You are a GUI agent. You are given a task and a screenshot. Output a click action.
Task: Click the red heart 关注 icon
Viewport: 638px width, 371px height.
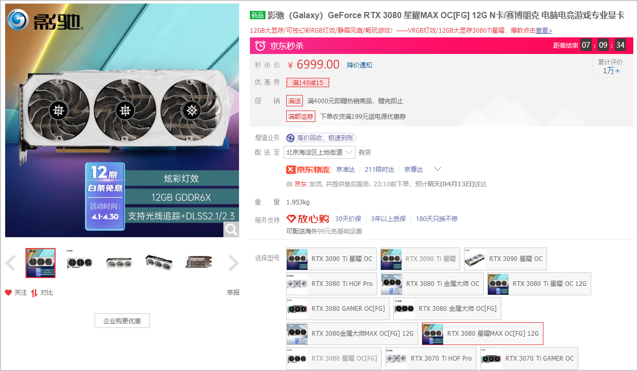click(x=8, y=293)
